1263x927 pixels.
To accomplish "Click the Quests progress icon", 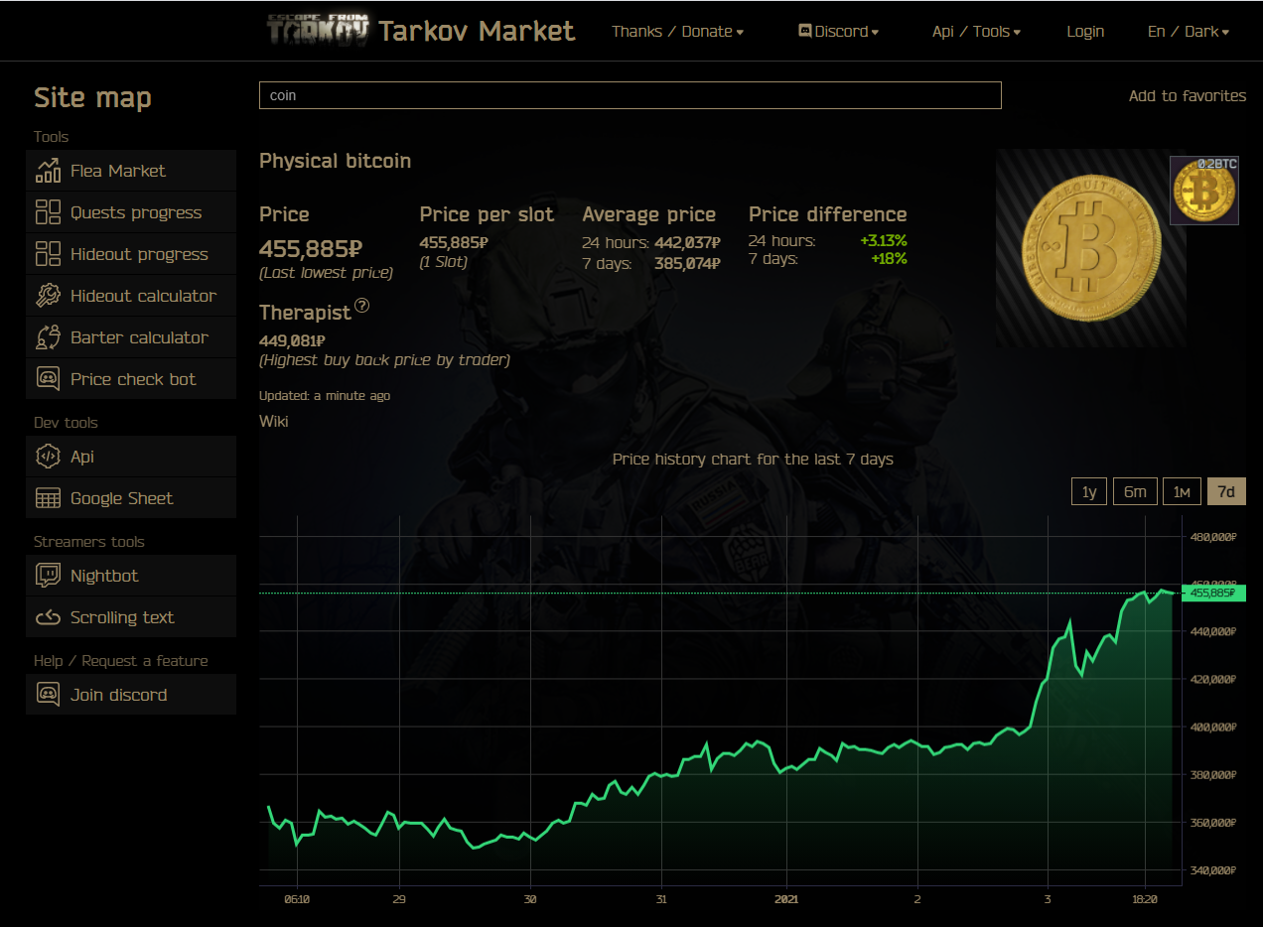I will [48, 212].
